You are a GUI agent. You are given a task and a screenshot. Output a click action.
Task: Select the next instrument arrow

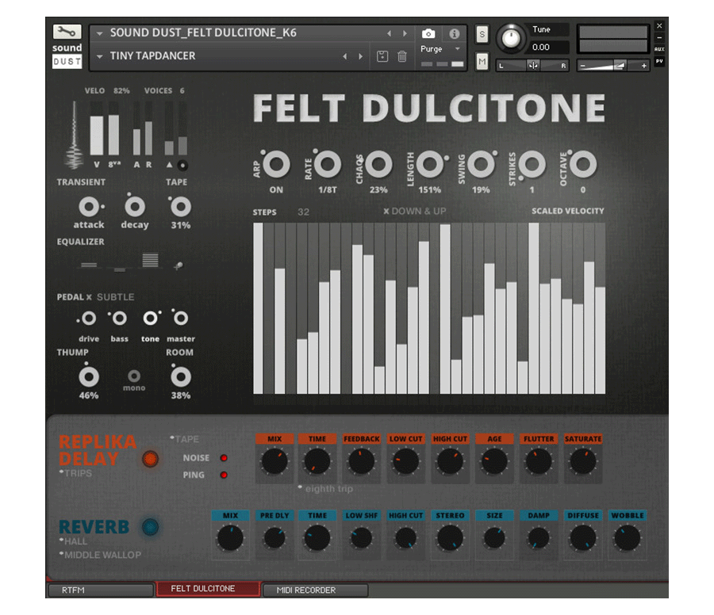point(405,33)
